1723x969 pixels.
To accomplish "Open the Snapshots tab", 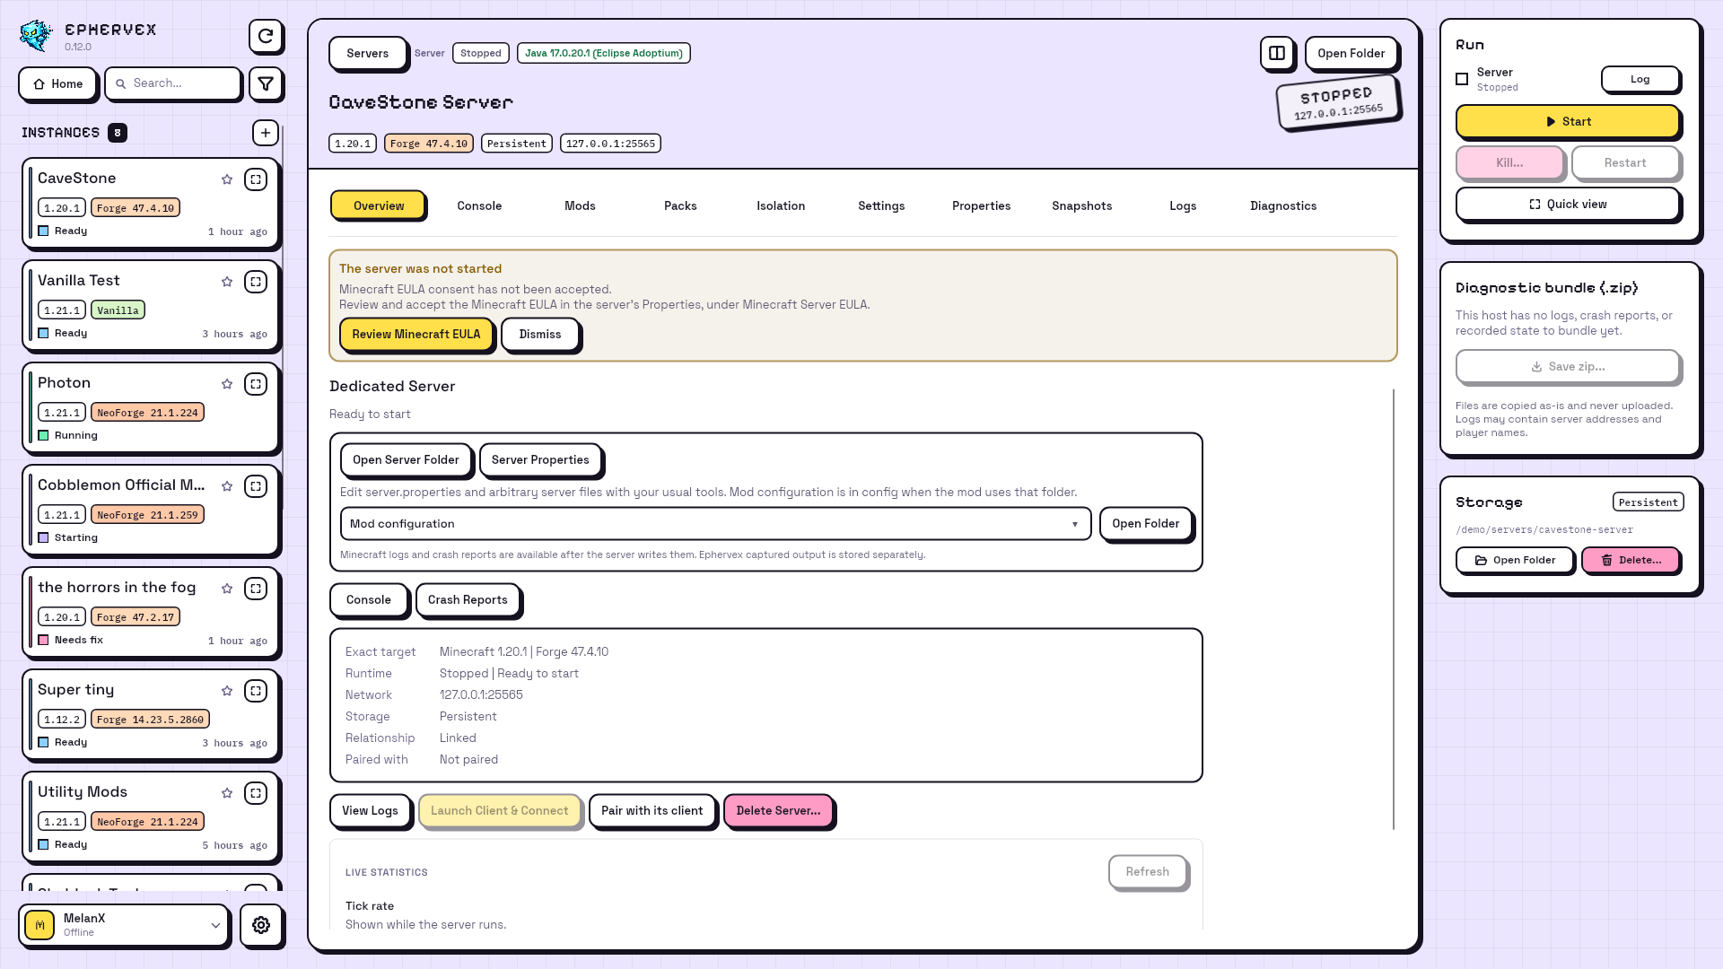I will click(1082, 205).
